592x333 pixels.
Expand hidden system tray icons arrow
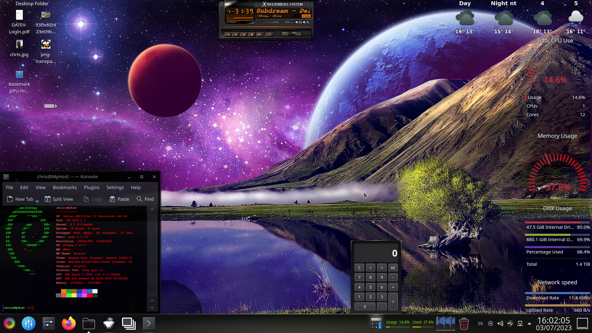(x=529, y=323)
